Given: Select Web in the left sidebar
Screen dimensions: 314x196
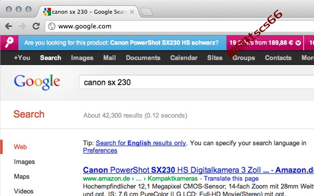Looking at the screenshot, I should (20, 147).
